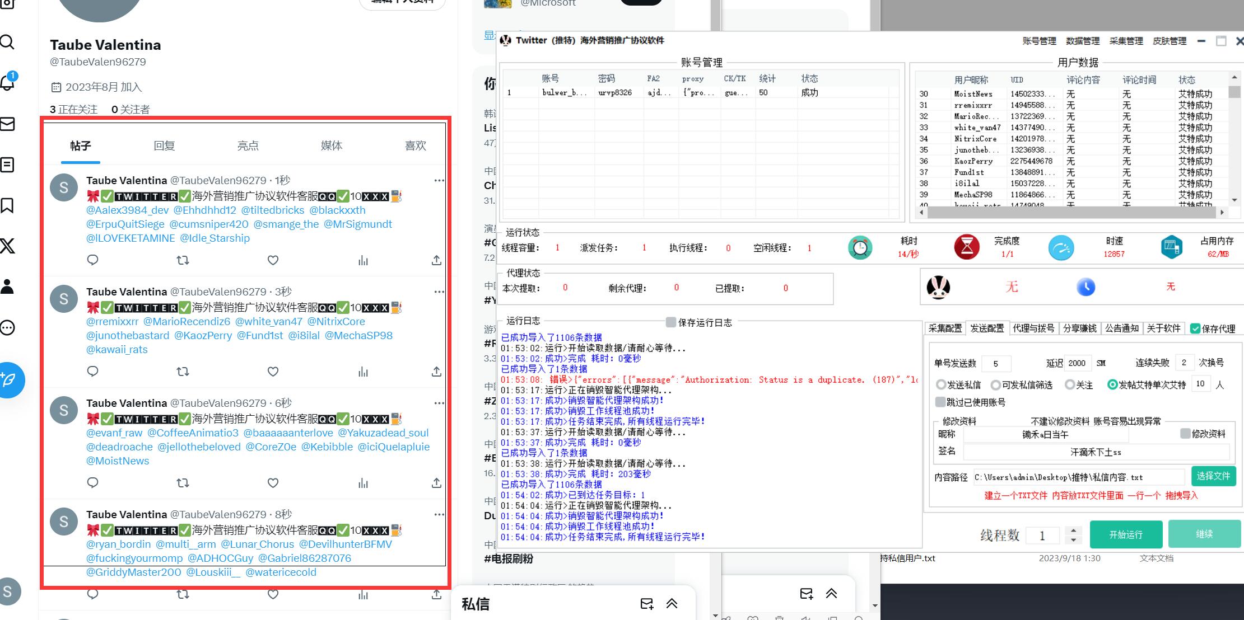Image resolution: width=1244 pixels, height=620 pixels.
Task: Click the new message icon in 私信 bar
Action: 646,604
